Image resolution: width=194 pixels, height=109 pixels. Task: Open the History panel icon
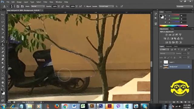156,14
